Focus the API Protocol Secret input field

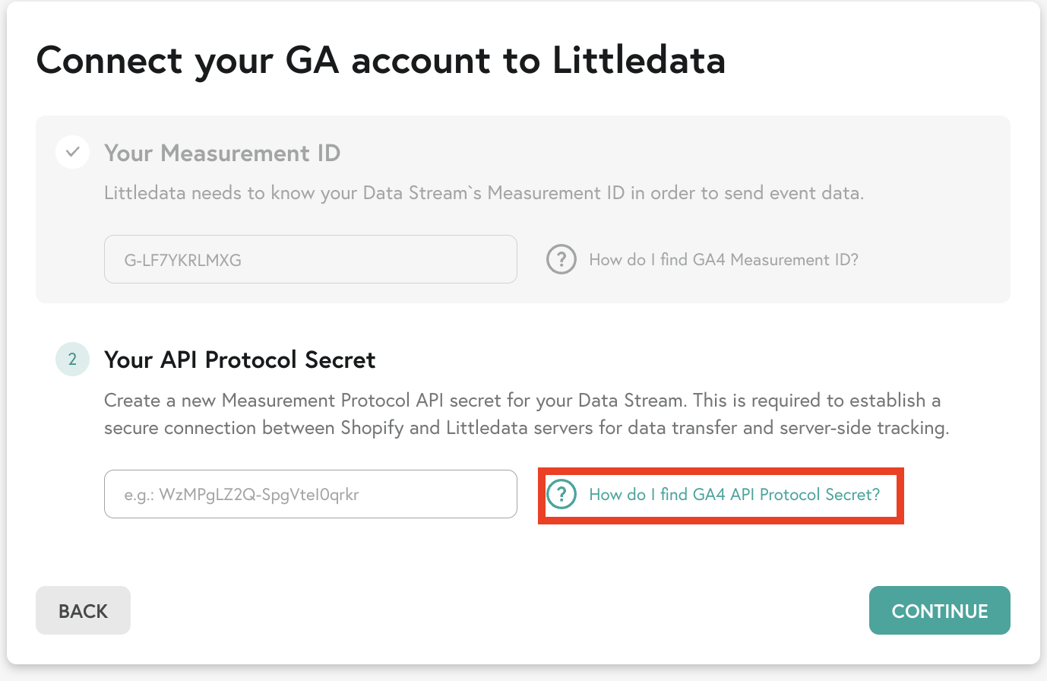point(311,494)
